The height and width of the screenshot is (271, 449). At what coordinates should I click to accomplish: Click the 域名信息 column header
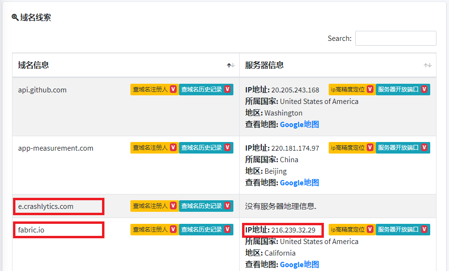(126, 65)
